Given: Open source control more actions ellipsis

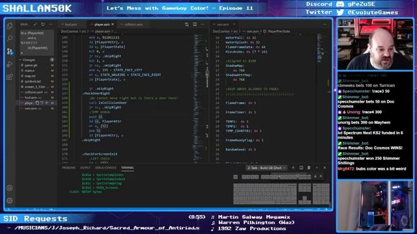Looking at the screenshot, I should (51, 24).
